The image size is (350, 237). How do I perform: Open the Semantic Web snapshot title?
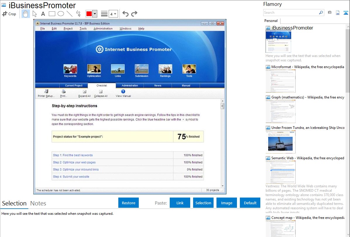308,158
